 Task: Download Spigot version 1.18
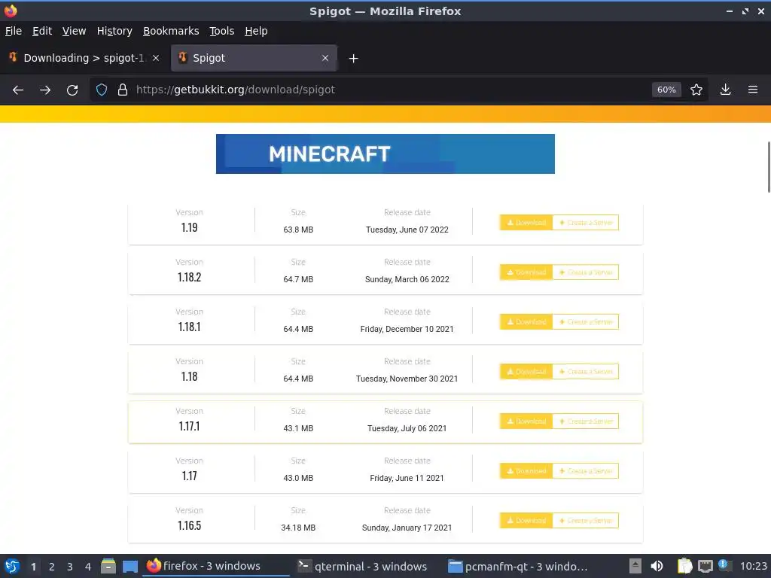pyautogui.click(x=526, y=372)
